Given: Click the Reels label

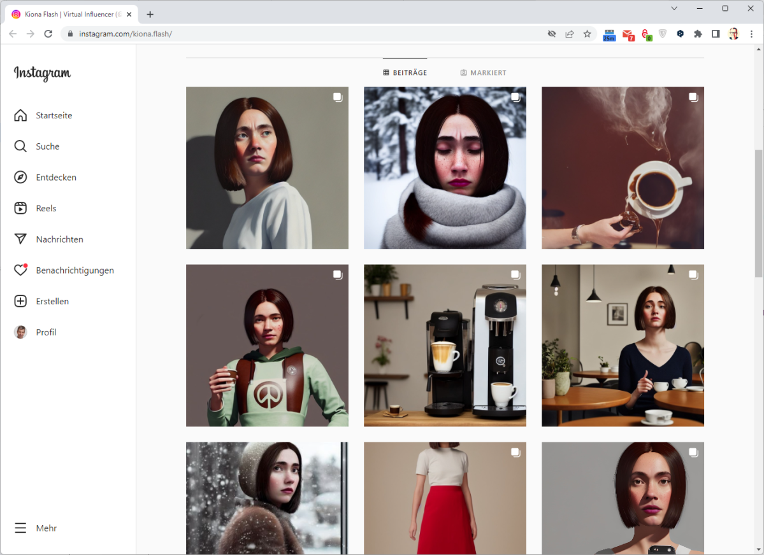Looking at the screenshot, I should [x=47, y=208].
